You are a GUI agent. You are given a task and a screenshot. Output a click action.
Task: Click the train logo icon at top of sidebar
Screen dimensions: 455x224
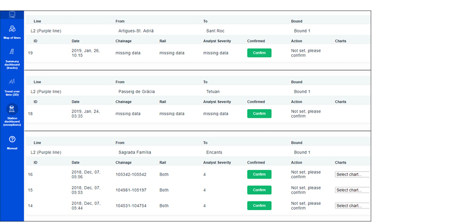pos(12,14)
